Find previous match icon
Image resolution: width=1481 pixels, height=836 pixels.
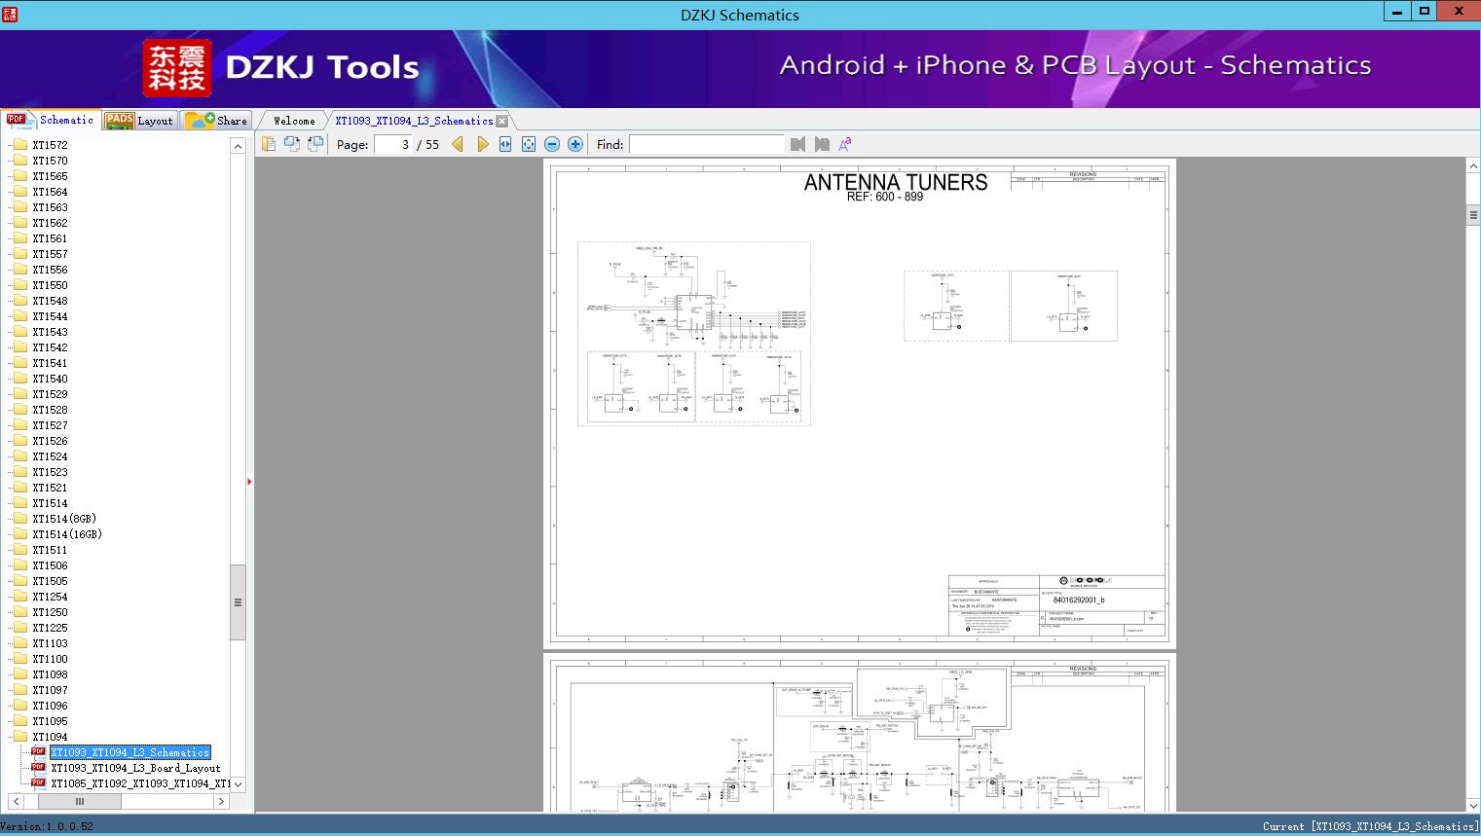tap(798, 144)
